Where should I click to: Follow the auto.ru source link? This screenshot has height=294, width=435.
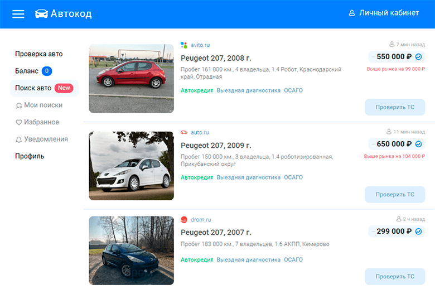(x=200, y=132)
